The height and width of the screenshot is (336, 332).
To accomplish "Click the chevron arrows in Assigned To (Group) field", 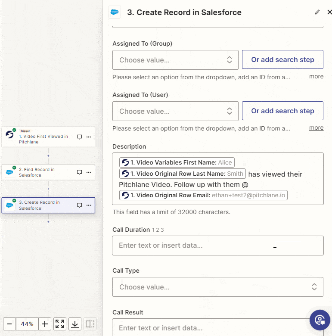I will click(x=230, y=60).
